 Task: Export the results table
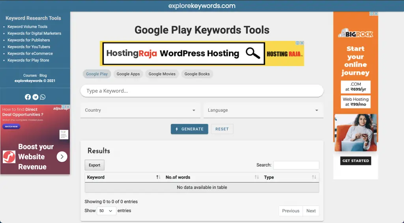point(95,165)
